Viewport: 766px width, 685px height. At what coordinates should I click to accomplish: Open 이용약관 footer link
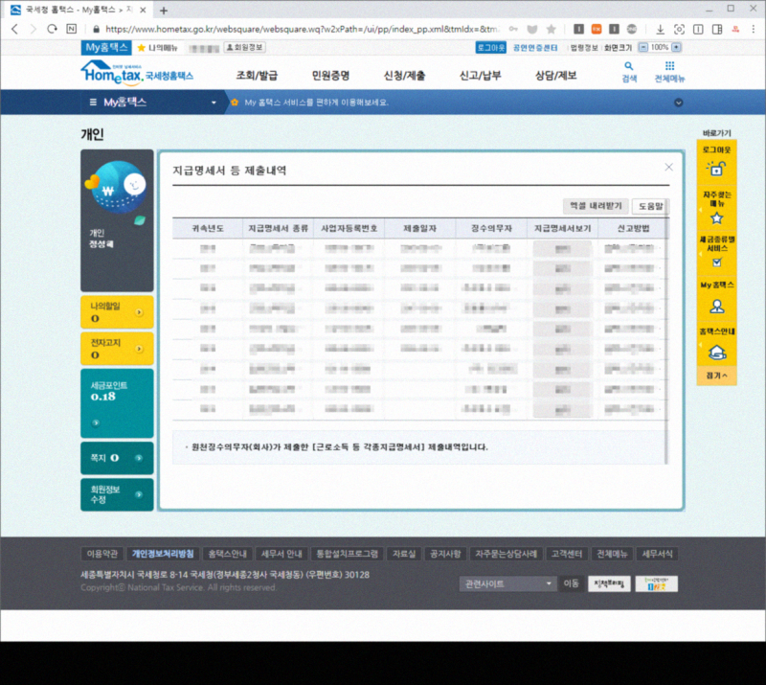click(x=102, y=554)
